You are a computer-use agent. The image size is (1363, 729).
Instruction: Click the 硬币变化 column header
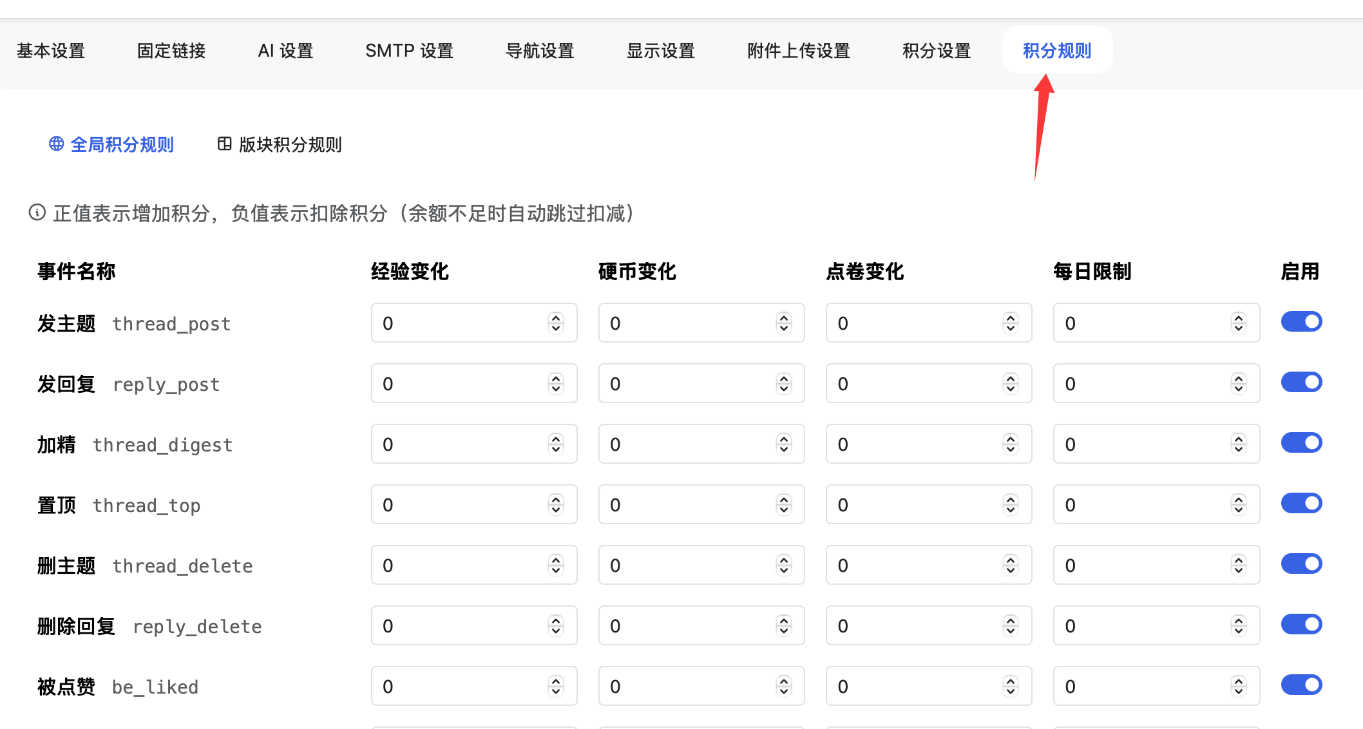tap(638, 271)
